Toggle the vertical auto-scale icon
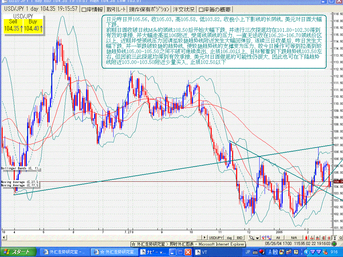Viewport: 343px width, 257px height. point(335,238)
